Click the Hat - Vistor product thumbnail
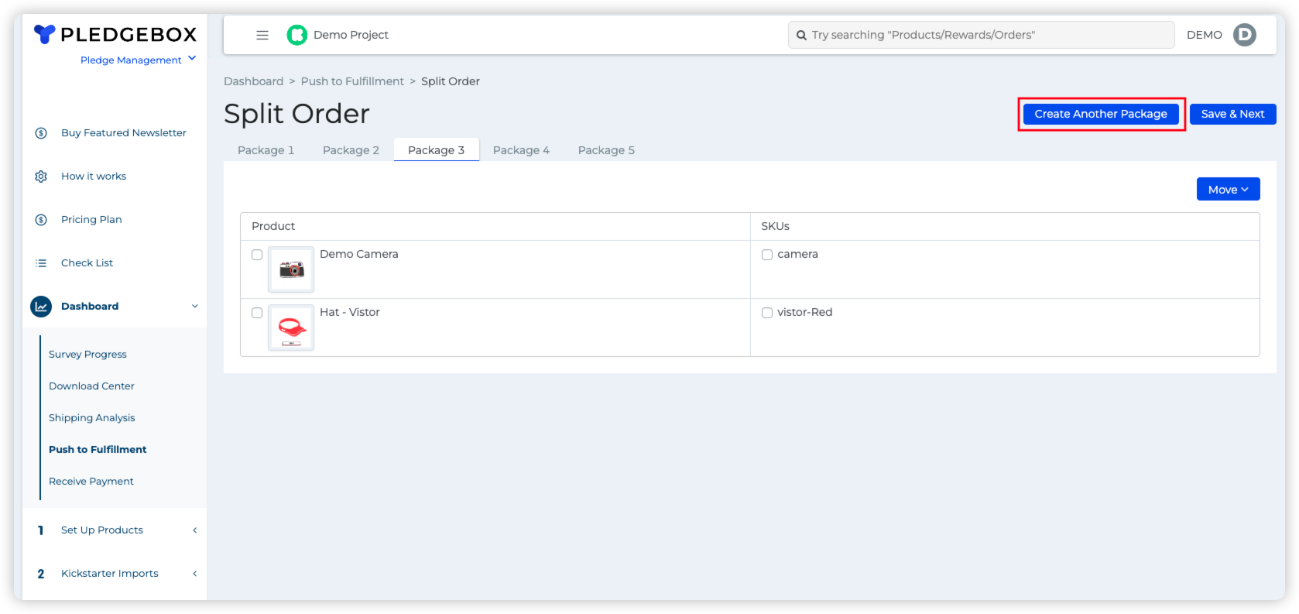Viewport: 1299px width, 614px height. tap(291, 328)
